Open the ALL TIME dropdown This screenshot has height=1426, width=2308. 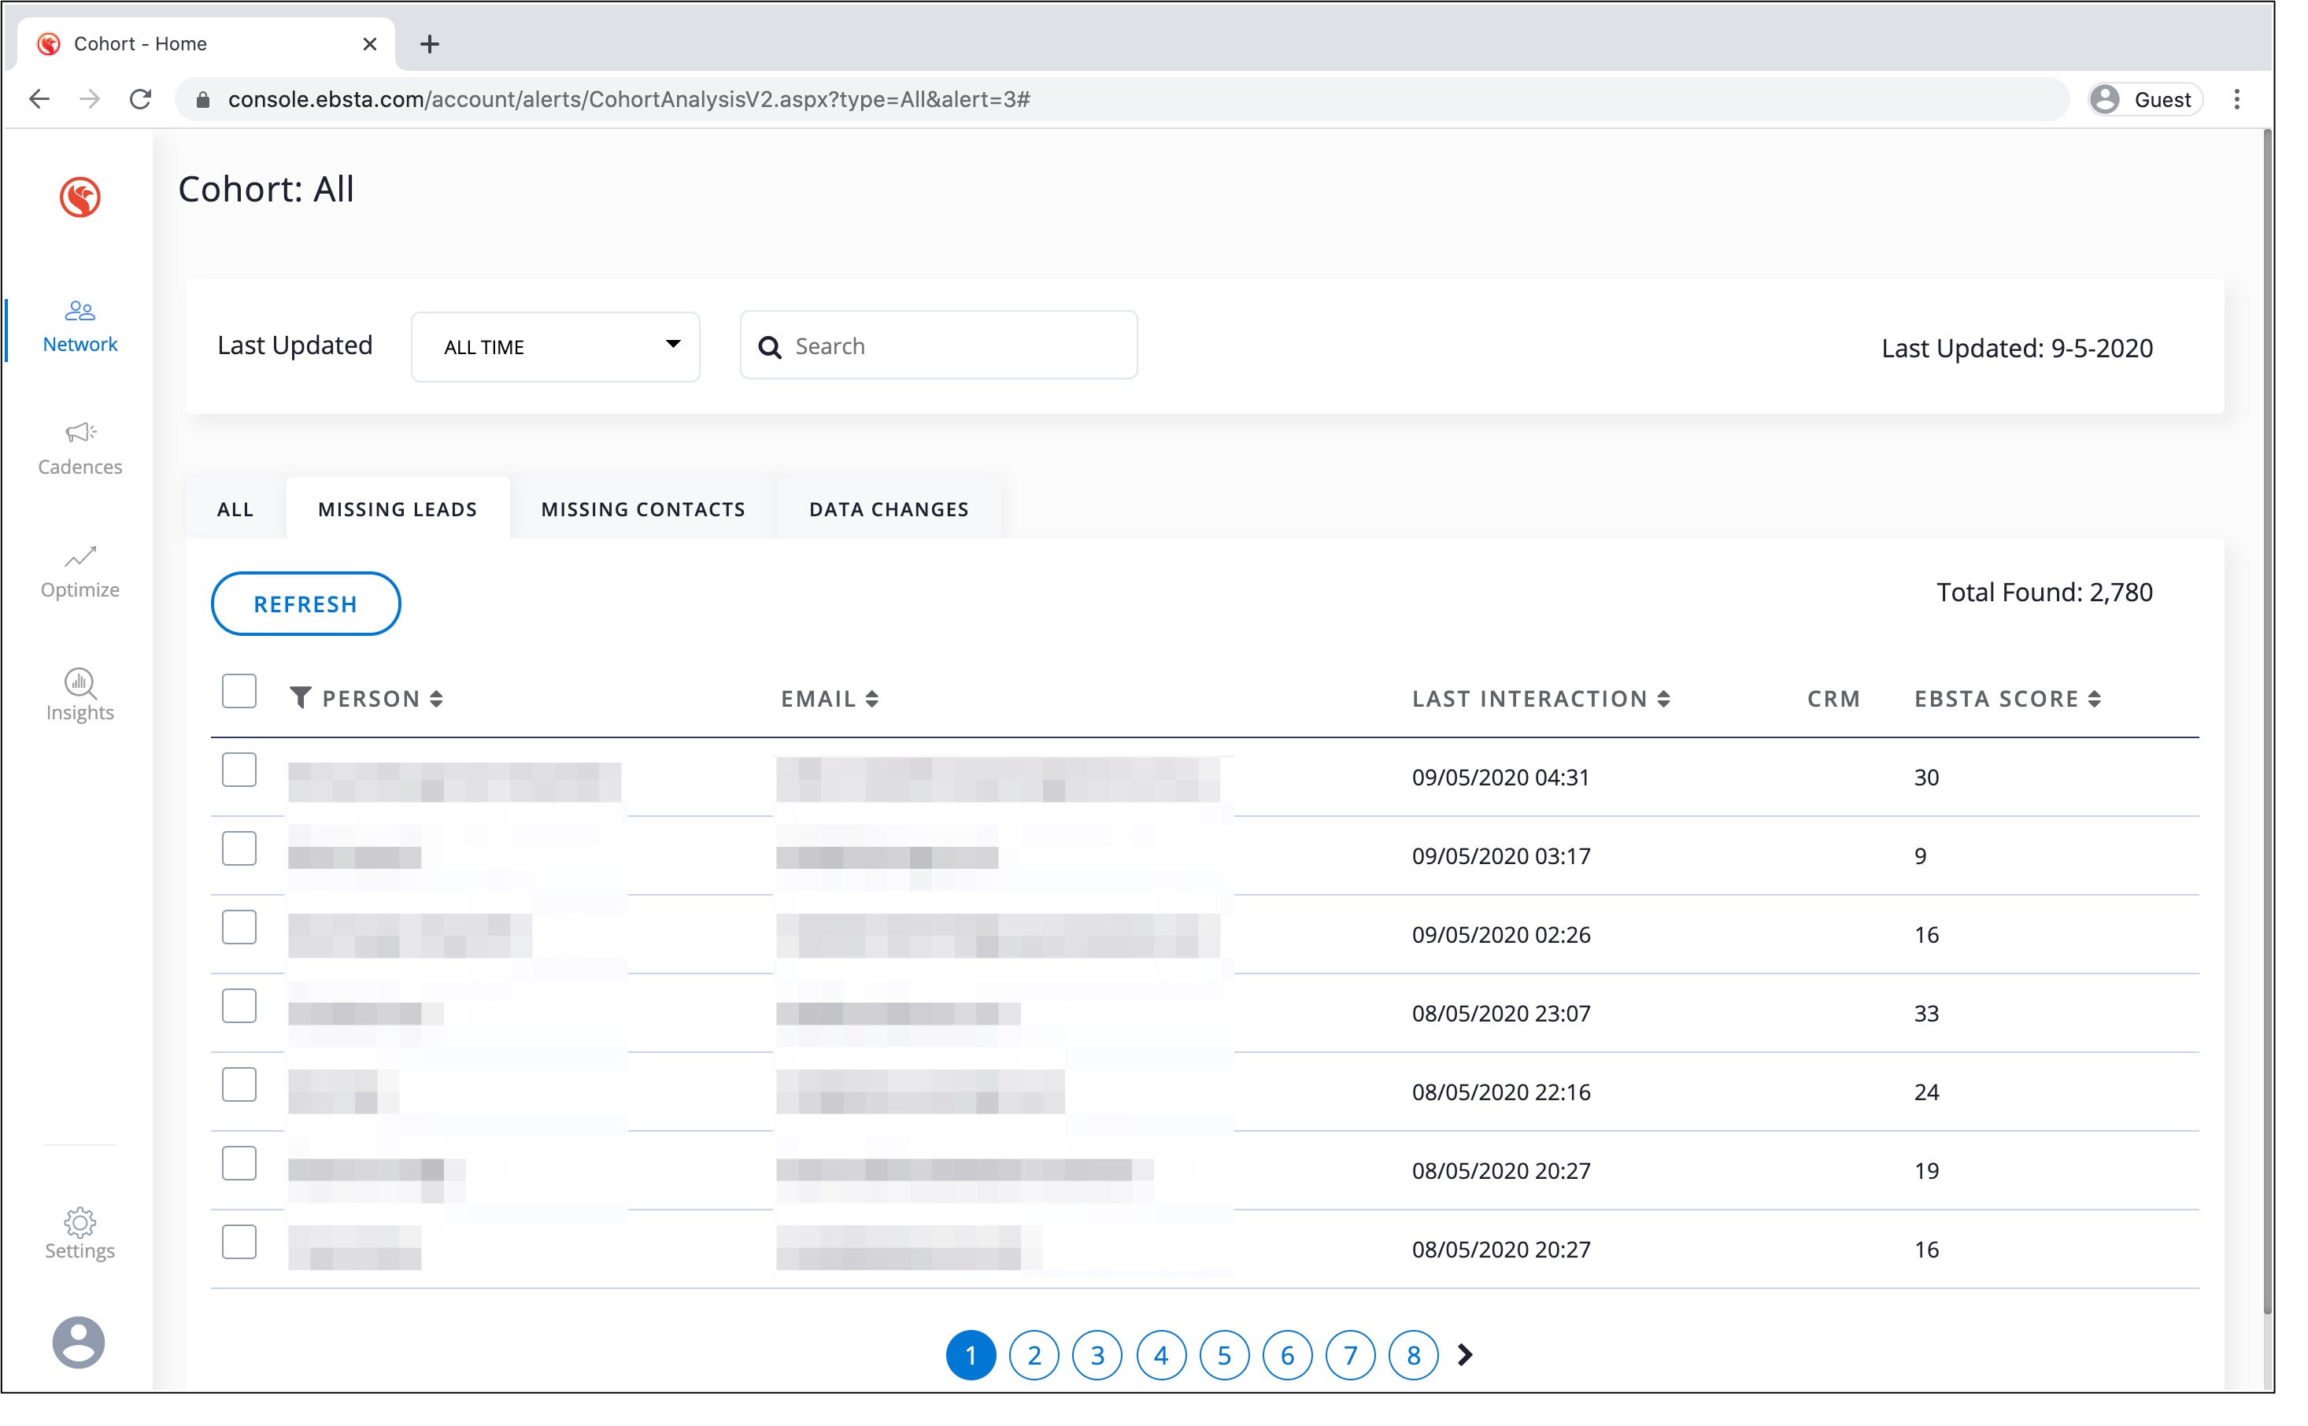click(555, 346)
